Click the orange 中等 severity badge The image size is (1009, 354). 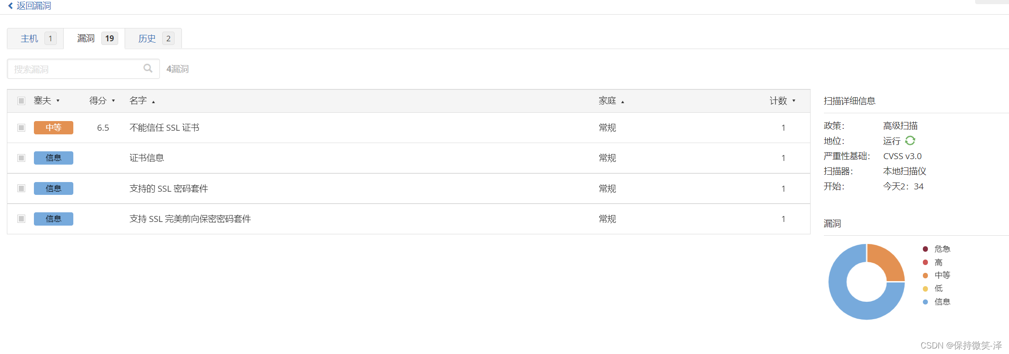(x=53, y=127)
